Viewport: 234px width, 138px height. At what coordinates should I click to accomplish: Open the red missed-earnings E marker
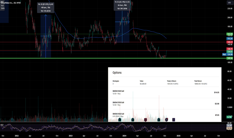(x=145, y=120)
